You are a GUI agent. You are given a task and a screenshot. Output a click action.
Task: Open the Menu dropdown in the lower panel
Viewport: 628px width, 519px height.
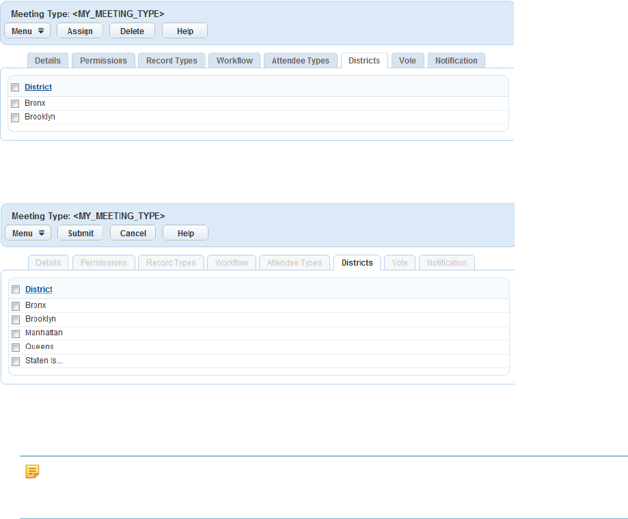28,233
